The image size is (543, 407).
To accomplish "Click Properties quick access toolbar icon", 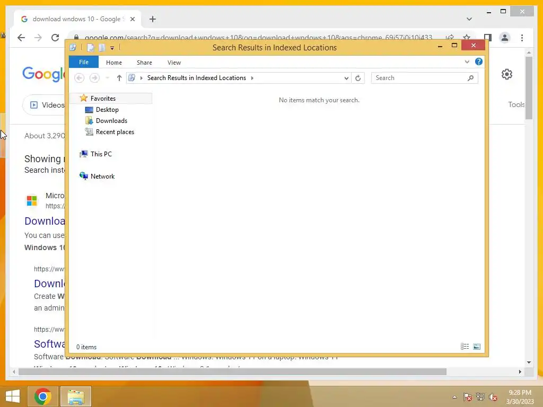I will (x=90, y=47).
